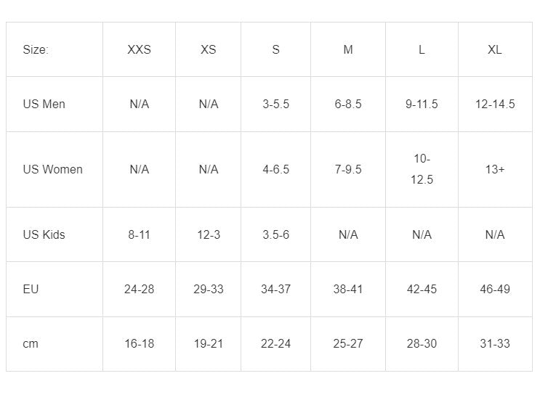Select the 46-49 EU size cell

pyautogui.click(x=495, y=289)
